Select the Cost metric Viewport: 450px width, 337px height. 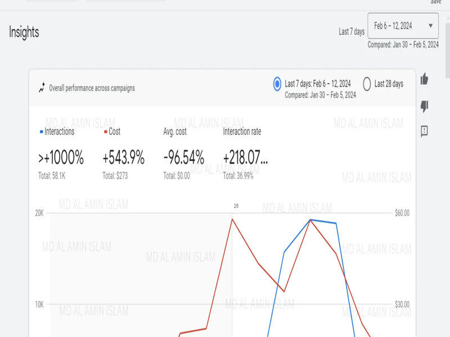click(114, 131)
